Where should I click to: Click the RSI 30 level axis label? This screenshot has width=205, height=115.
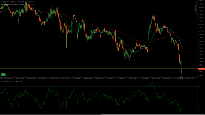tap(199, 105)
